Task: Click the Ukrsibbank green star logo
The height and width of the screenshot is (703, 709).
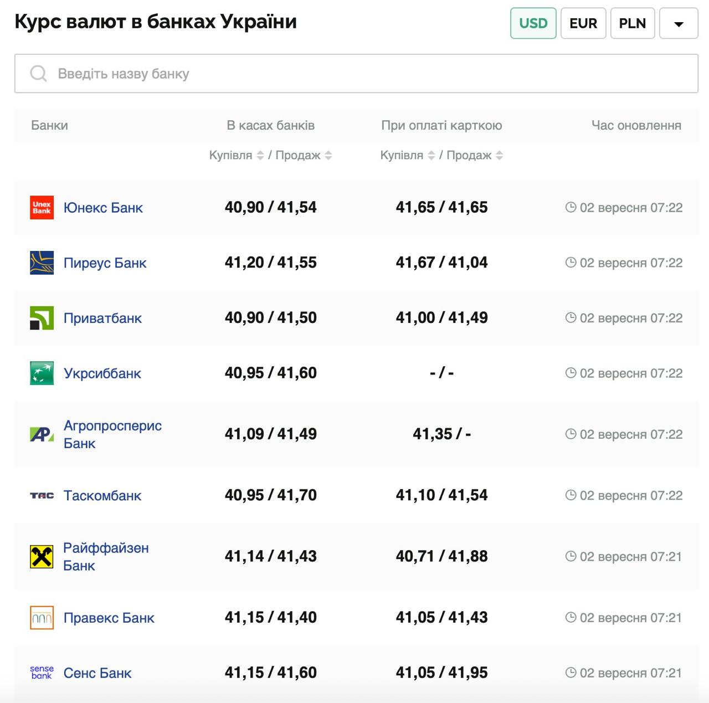Action: point(42,373)
